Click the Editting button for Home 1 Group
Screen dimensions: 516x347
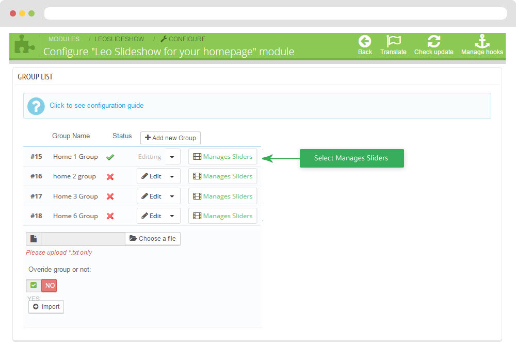click(x=150, y=157)
